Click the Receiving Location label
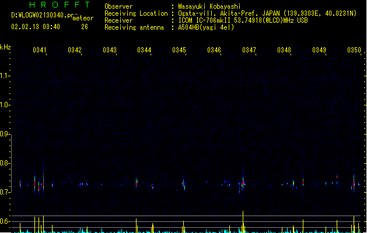This screenshot has height=233, width=367. click(x=136, y=13)
